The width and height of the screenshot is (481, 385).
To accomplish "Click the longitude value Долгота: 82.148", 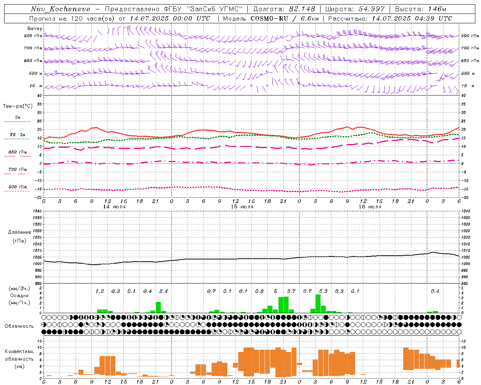I will [x=284, y=9].
